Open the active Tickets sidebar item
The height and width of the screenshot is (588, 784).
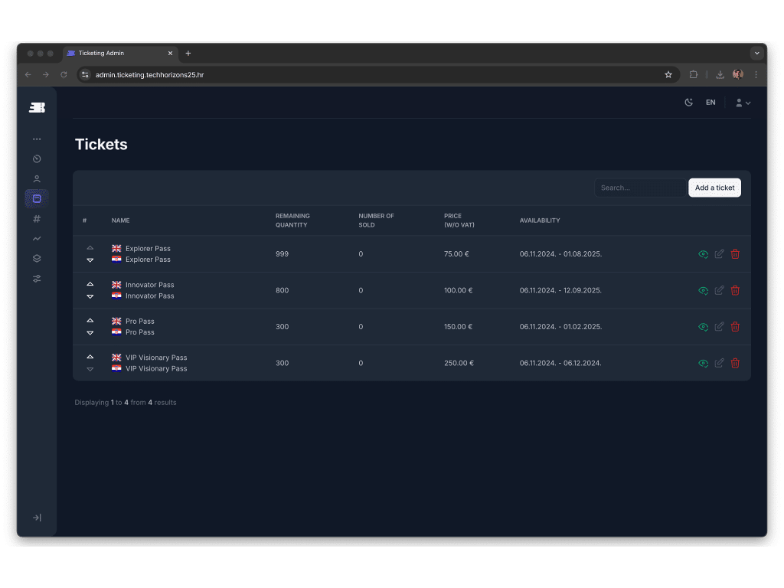pos(37,199)
